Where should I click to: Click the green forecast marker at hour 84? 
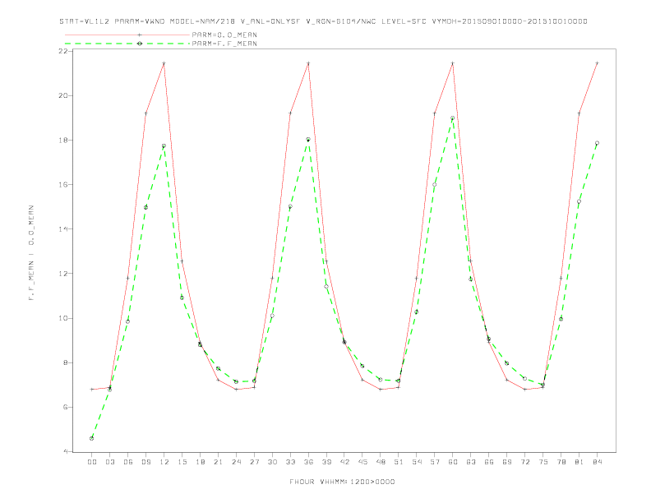[x=597, y=143]
